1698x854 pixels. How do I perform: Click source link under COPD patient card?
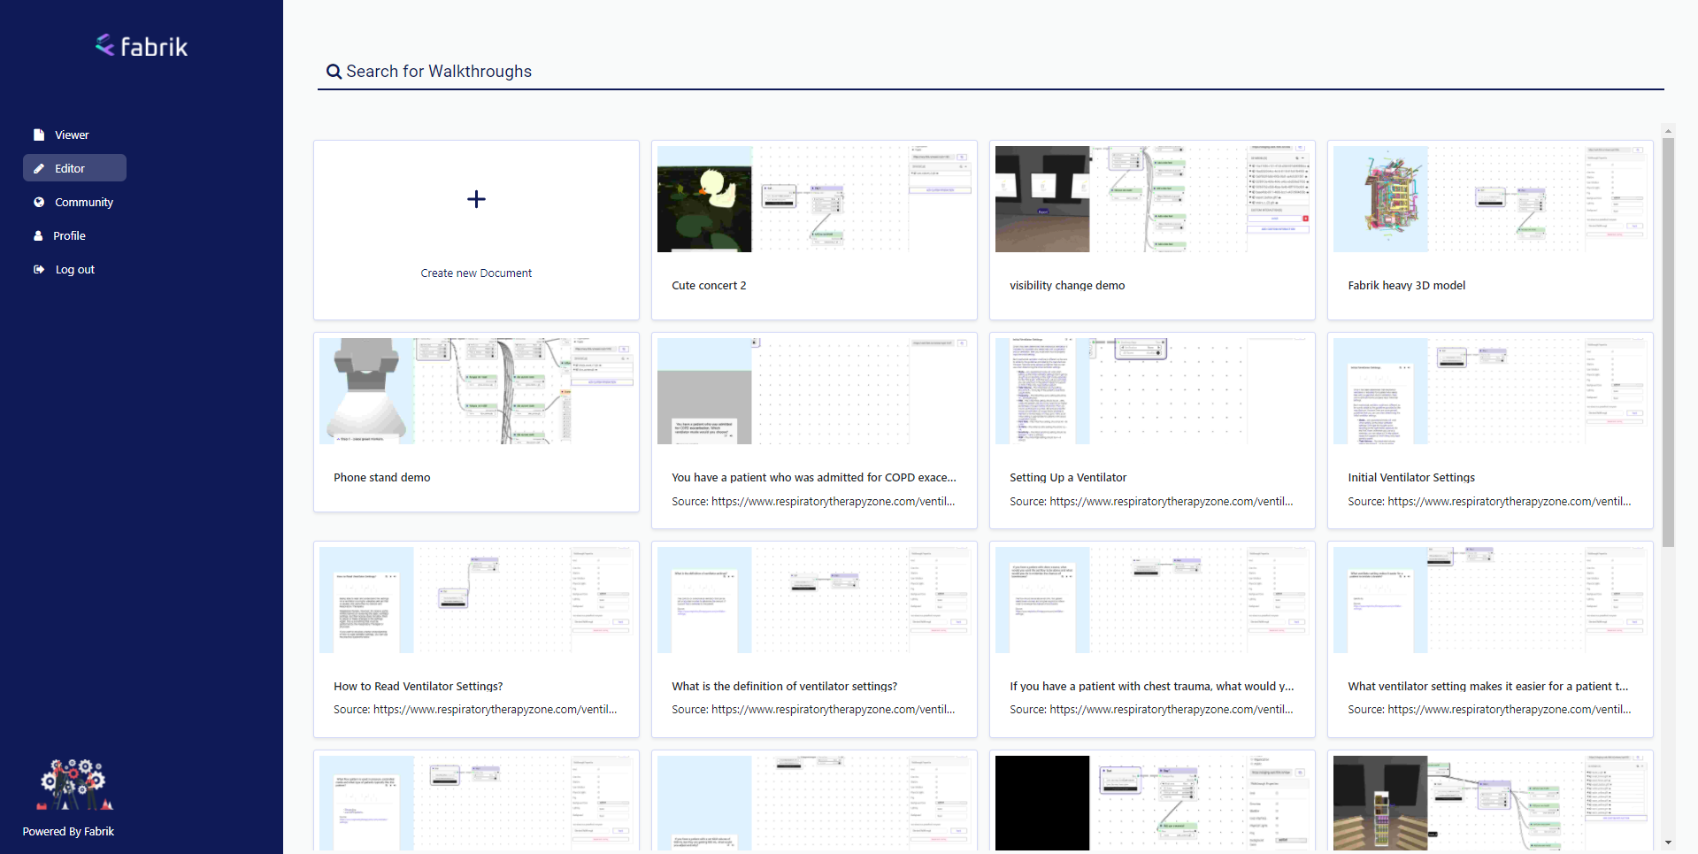click(813, 502)
